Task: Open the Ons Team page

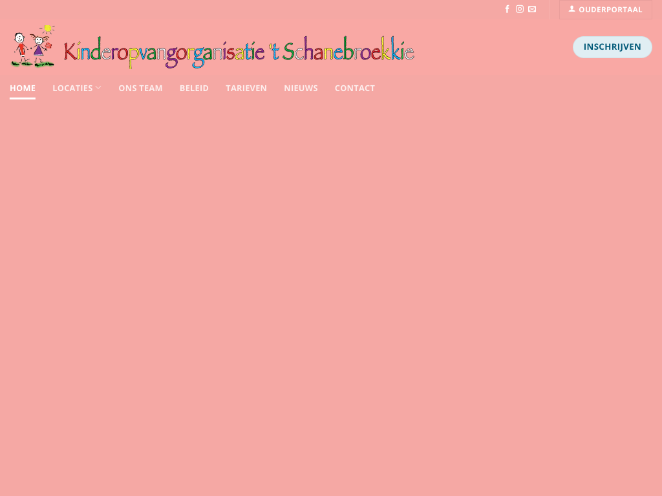Action: (x=140, y=88)
